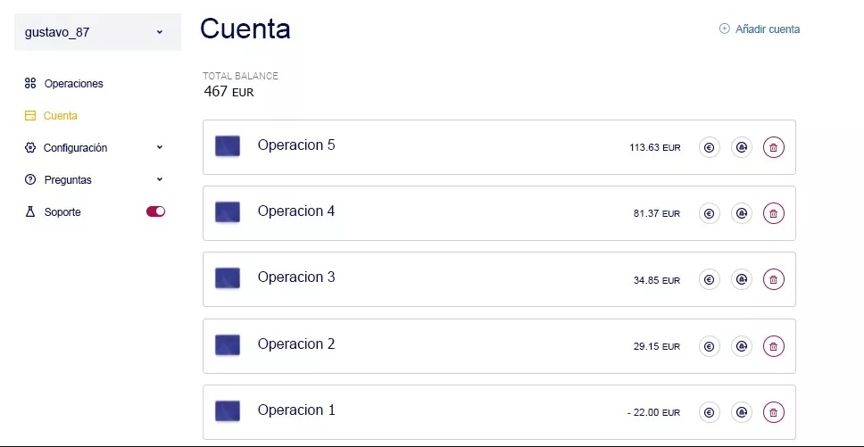
Task: Expand the Preguntas submenu chevron
Action: tap(160, 179)
